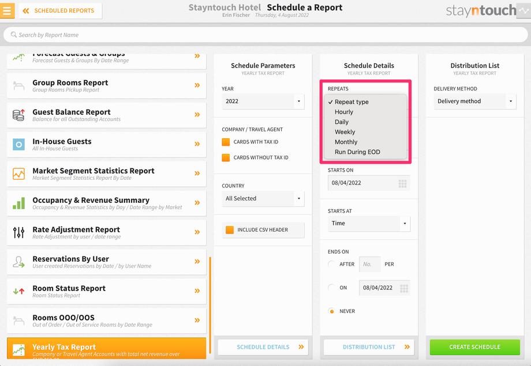Select the After radio button

[x=332, y=264]
